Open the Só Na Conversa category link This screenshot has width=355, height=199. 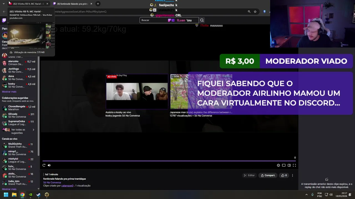point(52,182)
